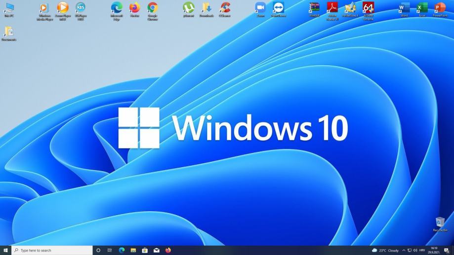The height and width of the screenshot is (255, 454).
Task: Select the CCleaner desktop shortcut
Action: 225,10
